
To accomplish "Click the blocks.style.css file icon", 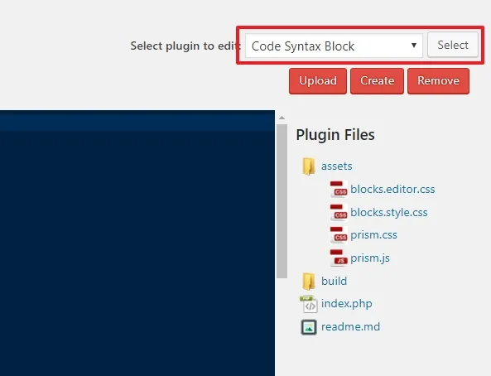I will (x=339, y=213).
